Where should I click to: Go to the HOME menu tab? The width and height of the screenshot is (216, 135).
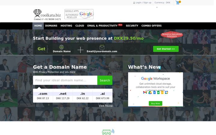[38, 26]
